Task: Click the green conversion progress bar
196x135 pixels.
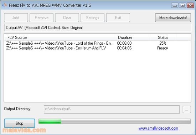Action: 114,121
